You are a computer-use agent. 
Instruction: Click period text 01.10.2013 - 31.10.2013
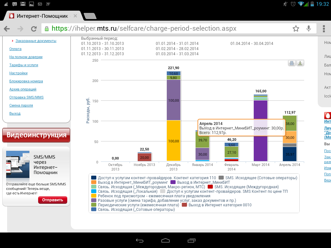(x=102, y=44)
